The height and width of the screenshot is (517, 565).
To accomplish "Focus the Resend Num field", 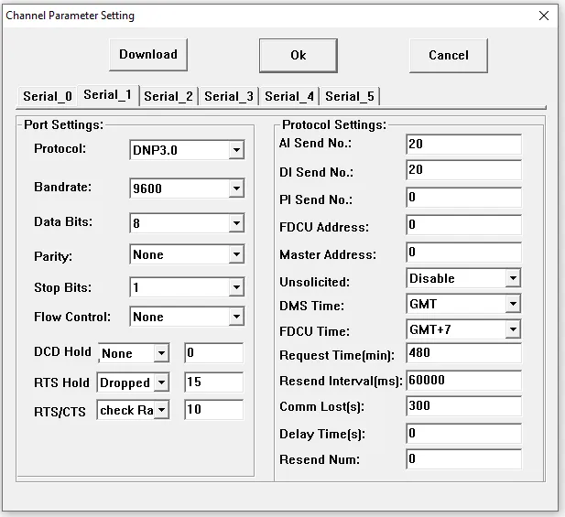I will (x=463, y=459).
